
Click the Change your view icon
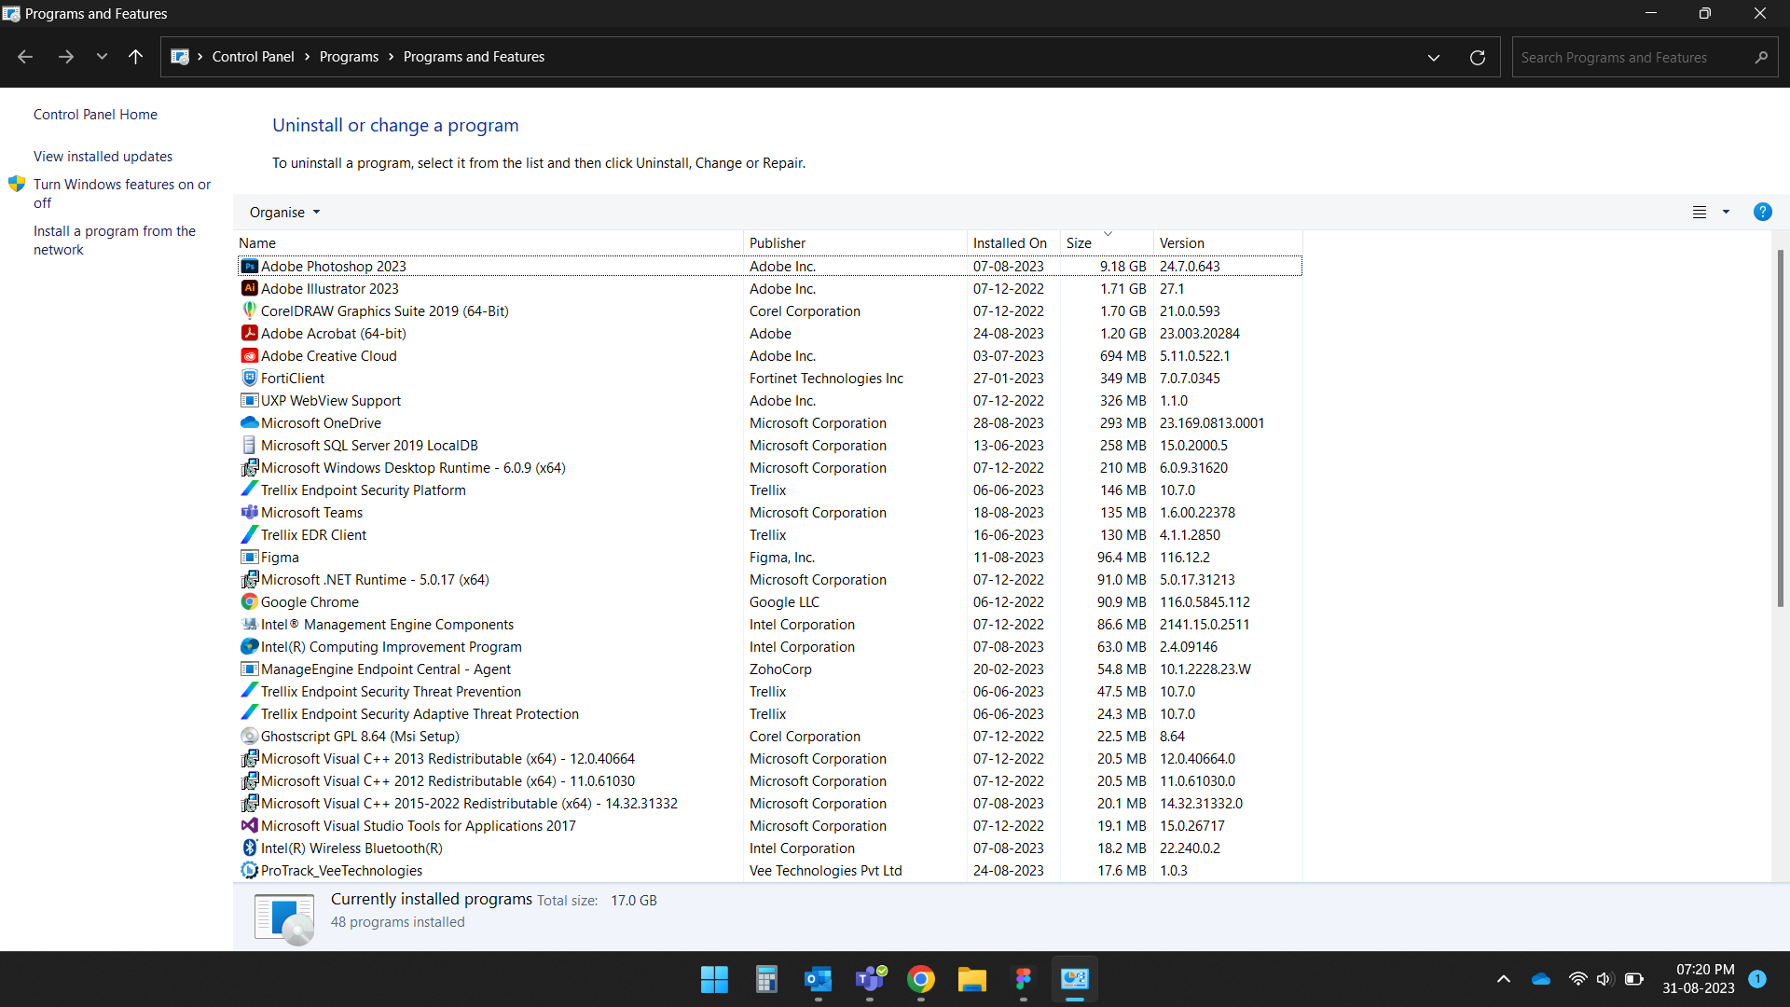click(1700, 212)
